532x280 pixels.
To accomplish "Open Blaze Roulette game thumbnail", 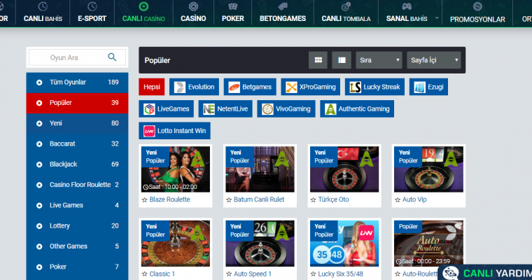I will pos(176,169).
